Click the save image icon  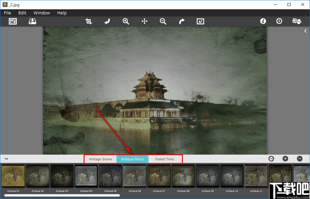(x=32, y=21)
